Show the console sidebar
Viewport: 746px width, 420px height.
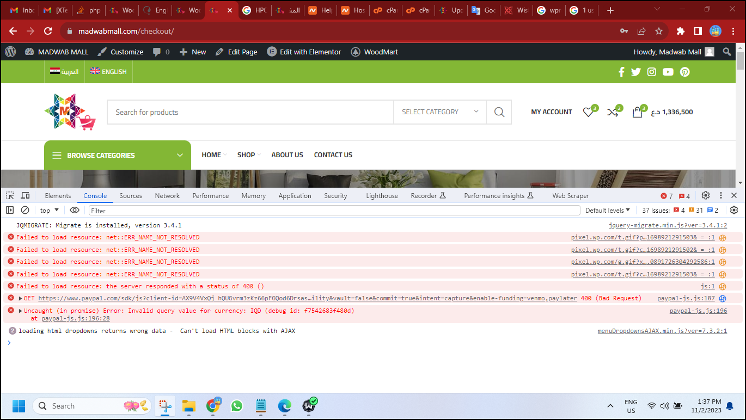(x=10, y=211)
